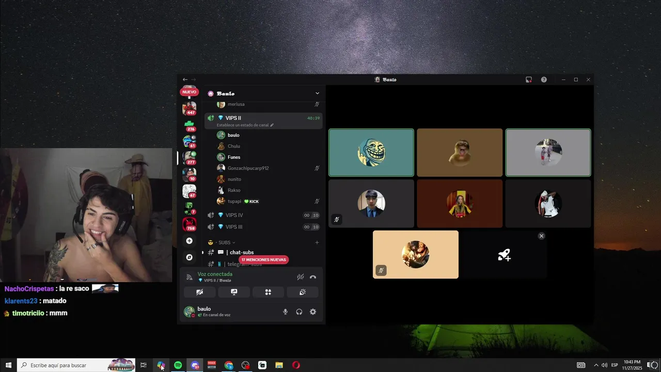Open Discord inbox icon in title bar

pyautogui.click(x=529, y=80)
